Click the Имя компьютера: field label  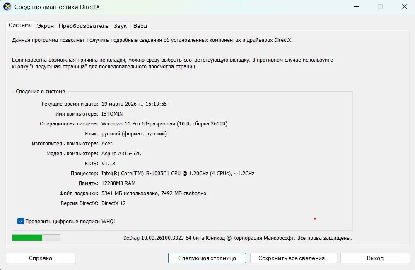tap(77, 114)
